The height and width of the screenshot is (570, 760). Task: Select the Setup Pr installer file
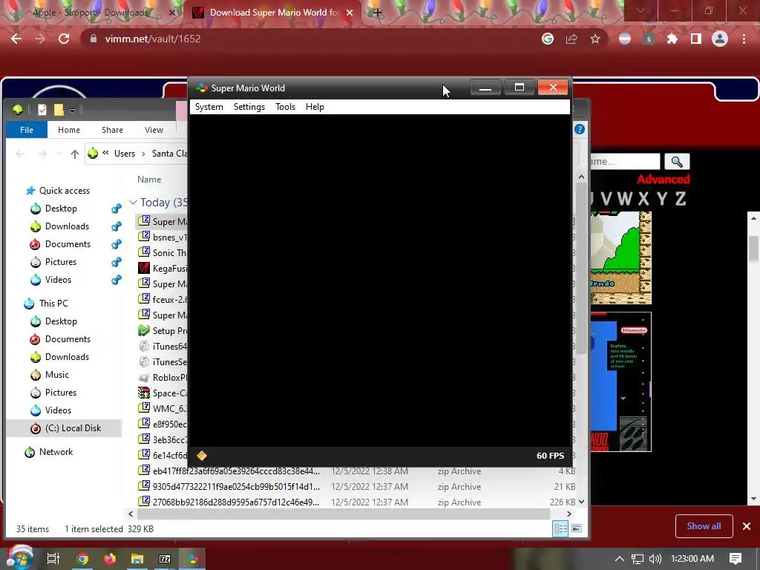163,330
